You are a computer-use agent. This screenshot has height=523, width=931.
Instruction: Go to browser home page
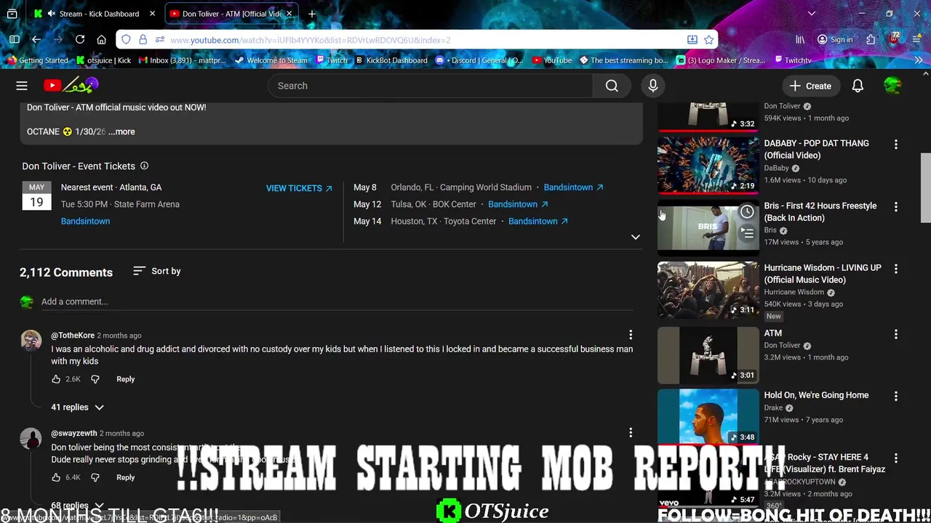pos(102,40)
